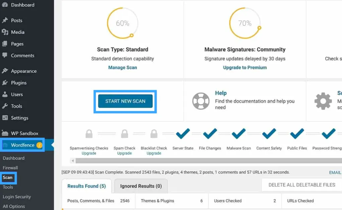Click the Spam Check padlock icon
This screenshot has width=342, height=210.
[x=124, y=134]
